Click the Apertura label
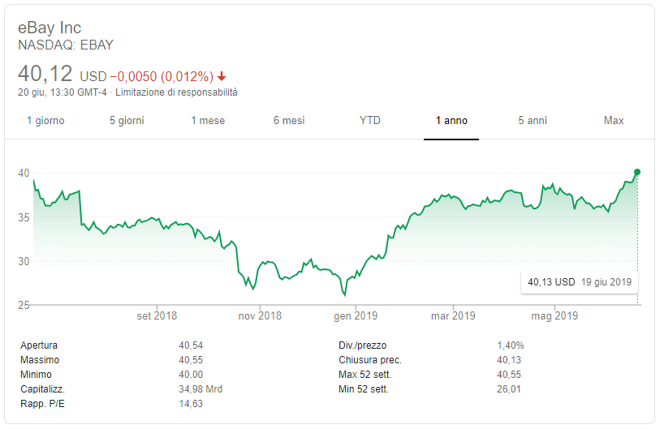Image resolution: width=660 pixels, height=429 pixels. 39,345
